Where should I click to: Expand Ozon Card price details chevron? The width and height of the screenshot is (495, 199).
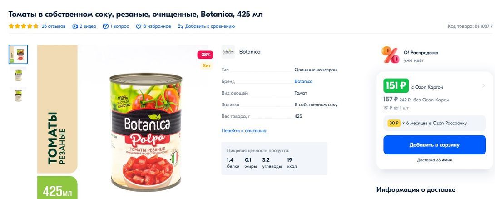pos(484,86)
